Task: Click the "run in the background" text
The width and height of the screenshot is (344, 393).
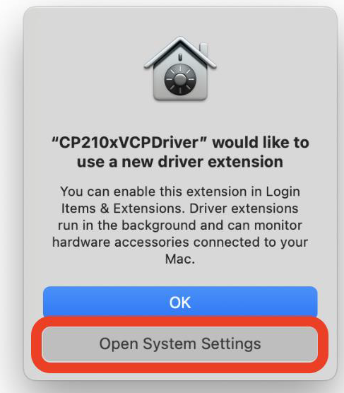Action: point(127,225)
